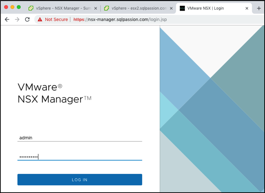Screen dimensions: 265x193
Task: Switch to vSphere esx2.sqlpassion.com tab
Action: click(138, 8)
